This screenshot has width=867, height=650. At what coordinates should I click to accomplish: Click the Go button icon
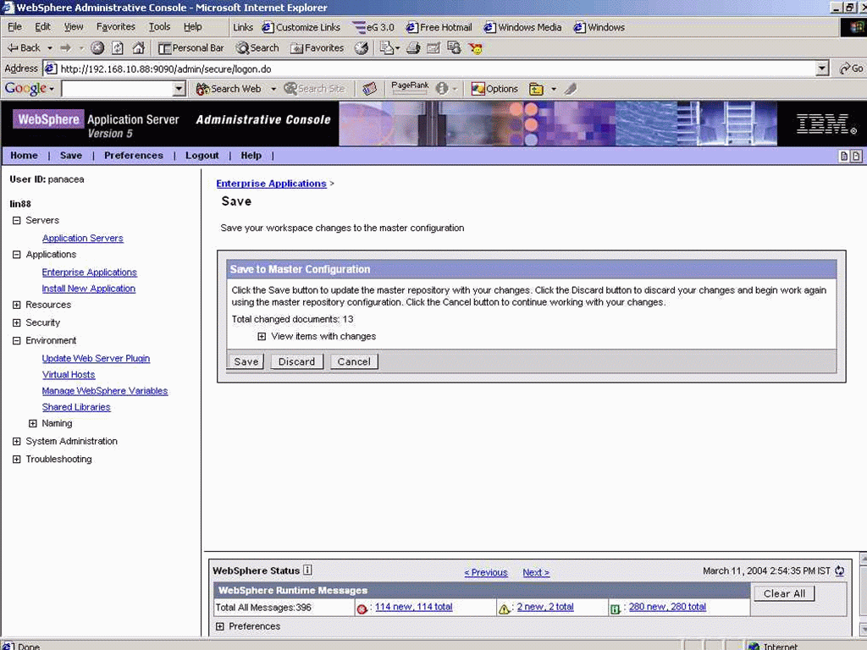[851, 69]
